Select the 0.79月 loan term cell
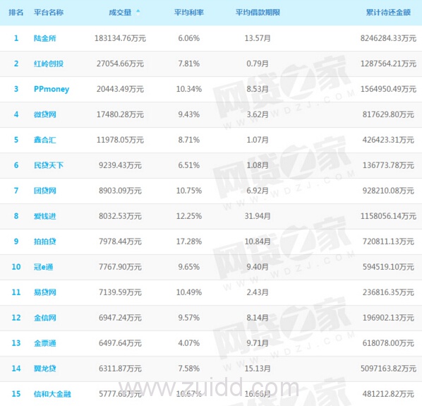The image size is (422, 406). click(x=258, y=64)
